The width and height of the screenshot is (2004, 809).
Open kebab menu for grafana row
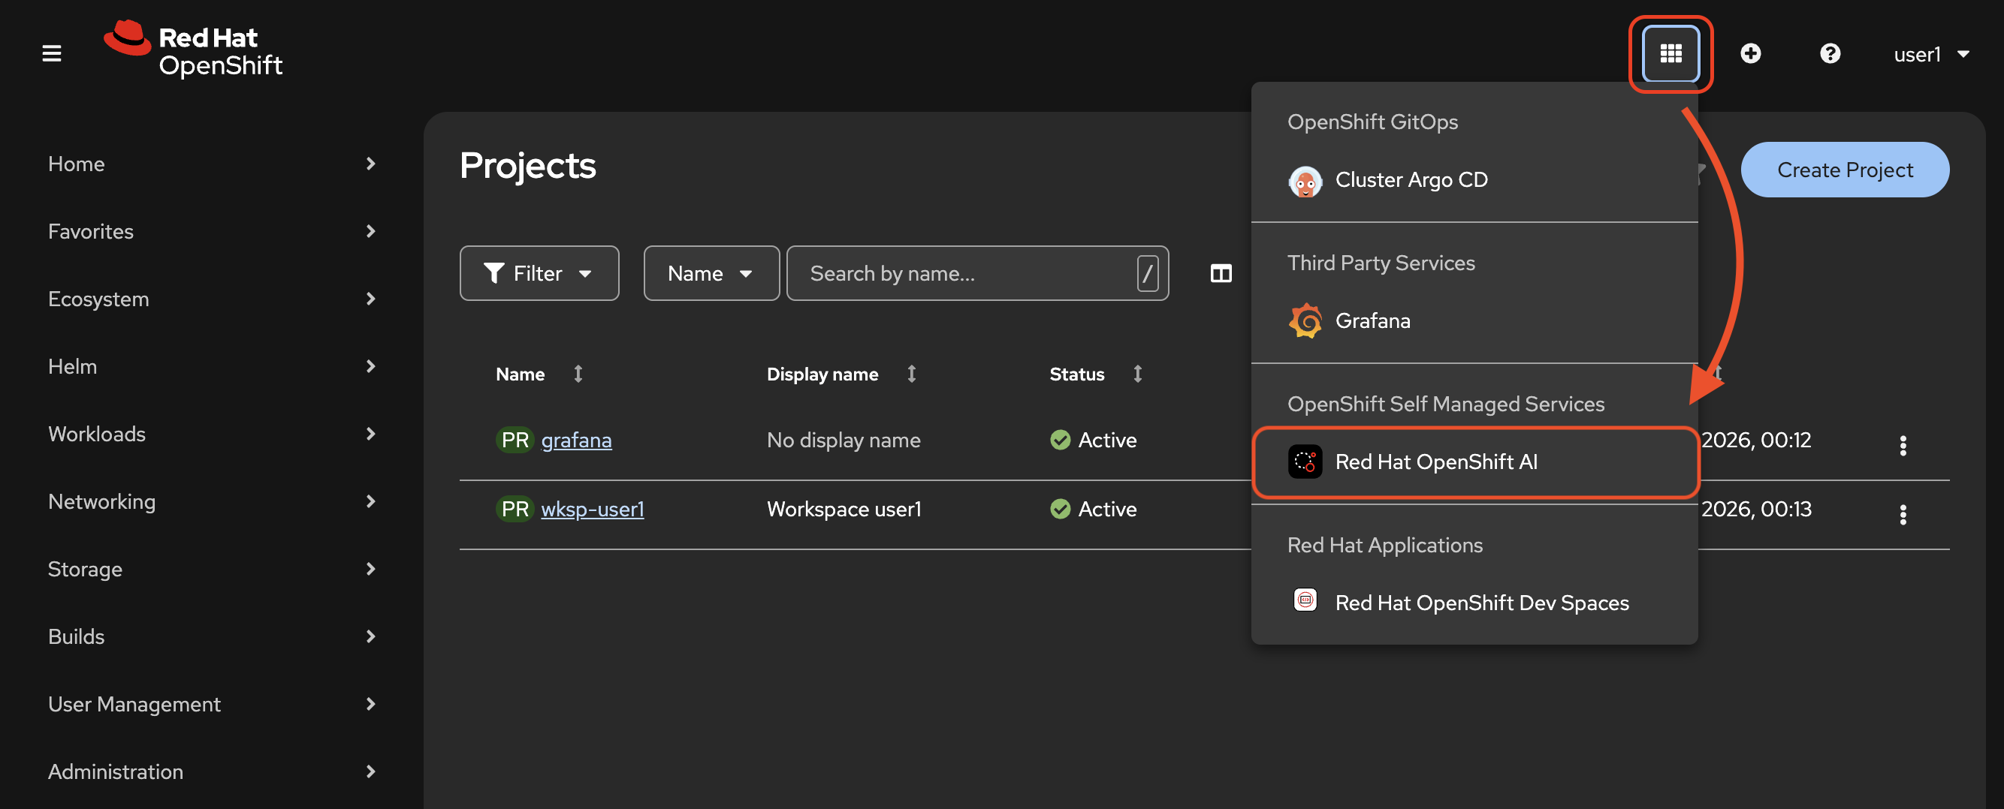coord(1903,445)
